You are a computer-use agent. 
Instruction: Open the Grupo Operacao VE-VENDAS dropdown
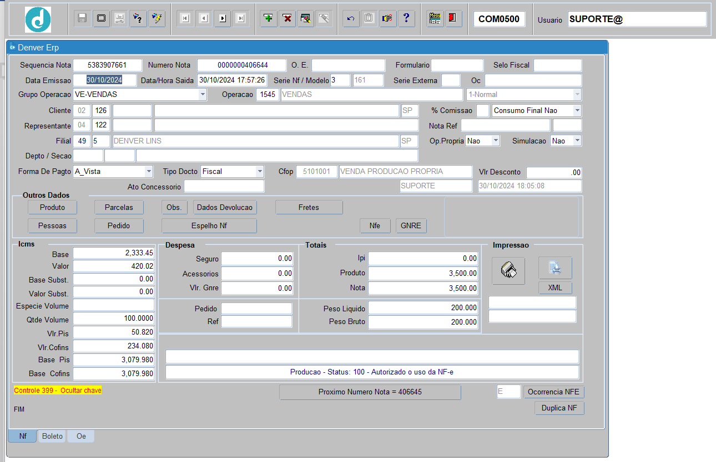(202, 94)
